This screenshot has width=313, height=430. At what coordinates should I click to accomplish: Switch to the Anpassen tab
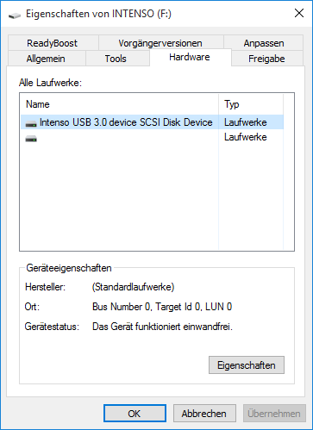pyautogui.click(x=264, y=43)
